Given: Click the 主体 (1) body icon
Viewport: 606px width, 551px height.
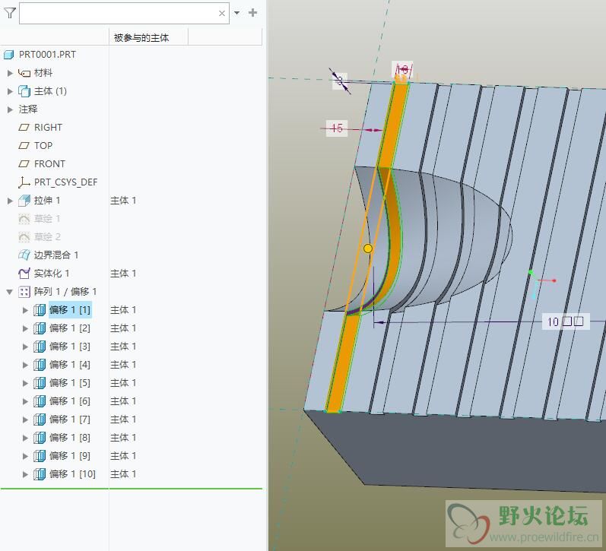Looking at the screenshot, I should click(x=24, y=91).
